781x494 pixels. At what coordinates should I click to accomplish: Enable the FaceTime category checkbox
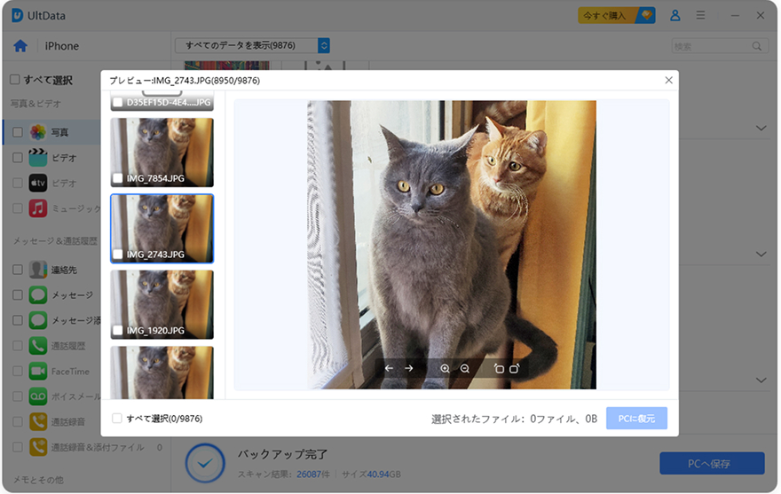pyautogui.click(x=18, y=371)
